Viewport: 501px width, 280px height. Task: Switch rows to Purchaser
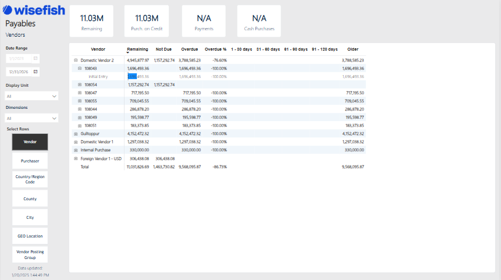pyautogui.click(x=30, y=161)
